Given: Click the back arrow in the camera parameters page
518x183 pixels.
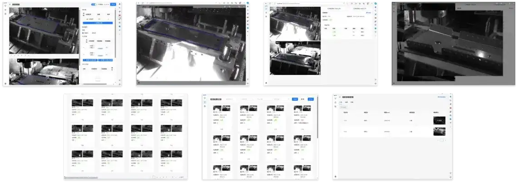Looking at the screenshot, I should pyautogui.click(x=340, y=97).
